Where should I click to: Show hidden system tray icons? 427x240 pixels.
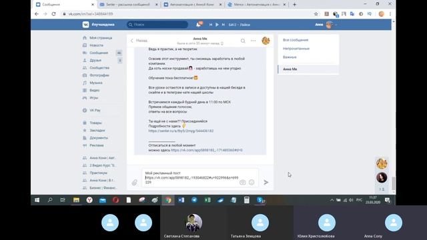click(x=332, y=200)
